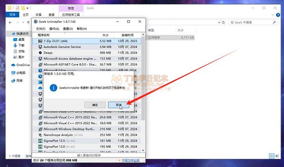Click the Autodesk Genuine Service icon

40,47
